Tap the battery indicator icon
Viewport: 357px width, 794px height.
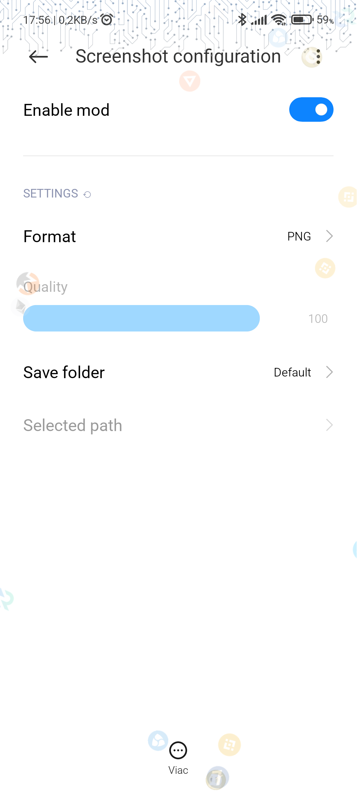[302, 20]
